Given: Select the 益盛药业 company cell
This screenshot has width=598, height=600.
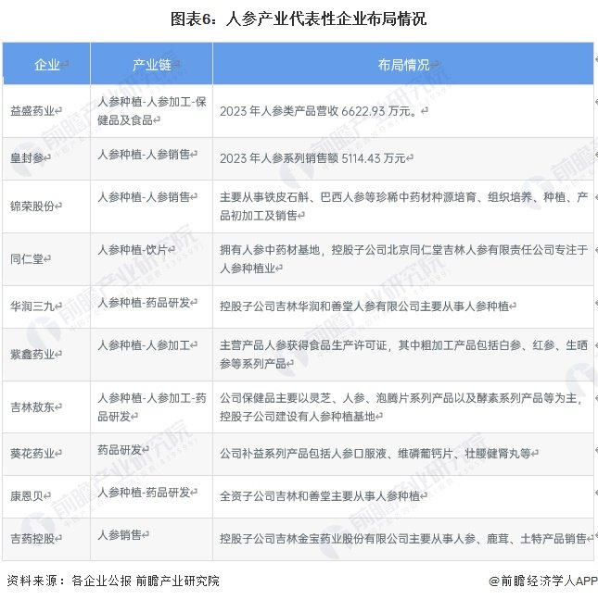Looking at the screenshot, I should pyautogui.click(x=46, y=111).
